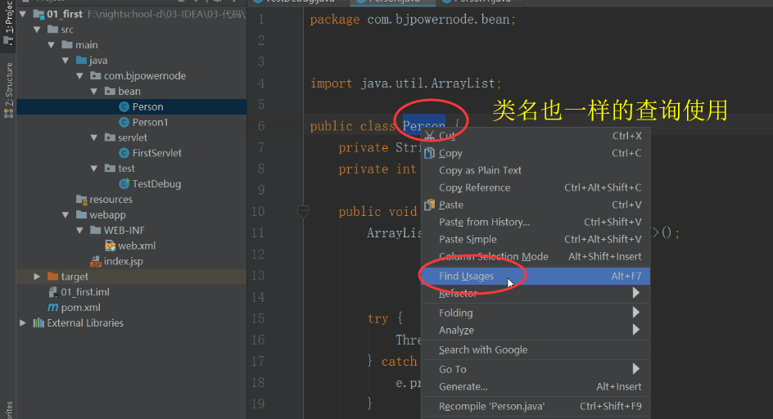Click the test package folder icon

click(x=110, y=169)
